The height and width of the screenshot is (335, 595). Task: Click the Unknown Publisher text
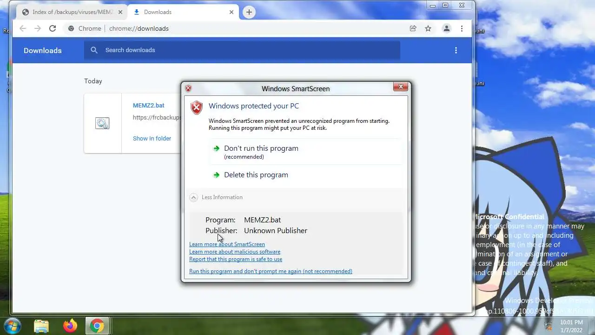coord(276,231)
